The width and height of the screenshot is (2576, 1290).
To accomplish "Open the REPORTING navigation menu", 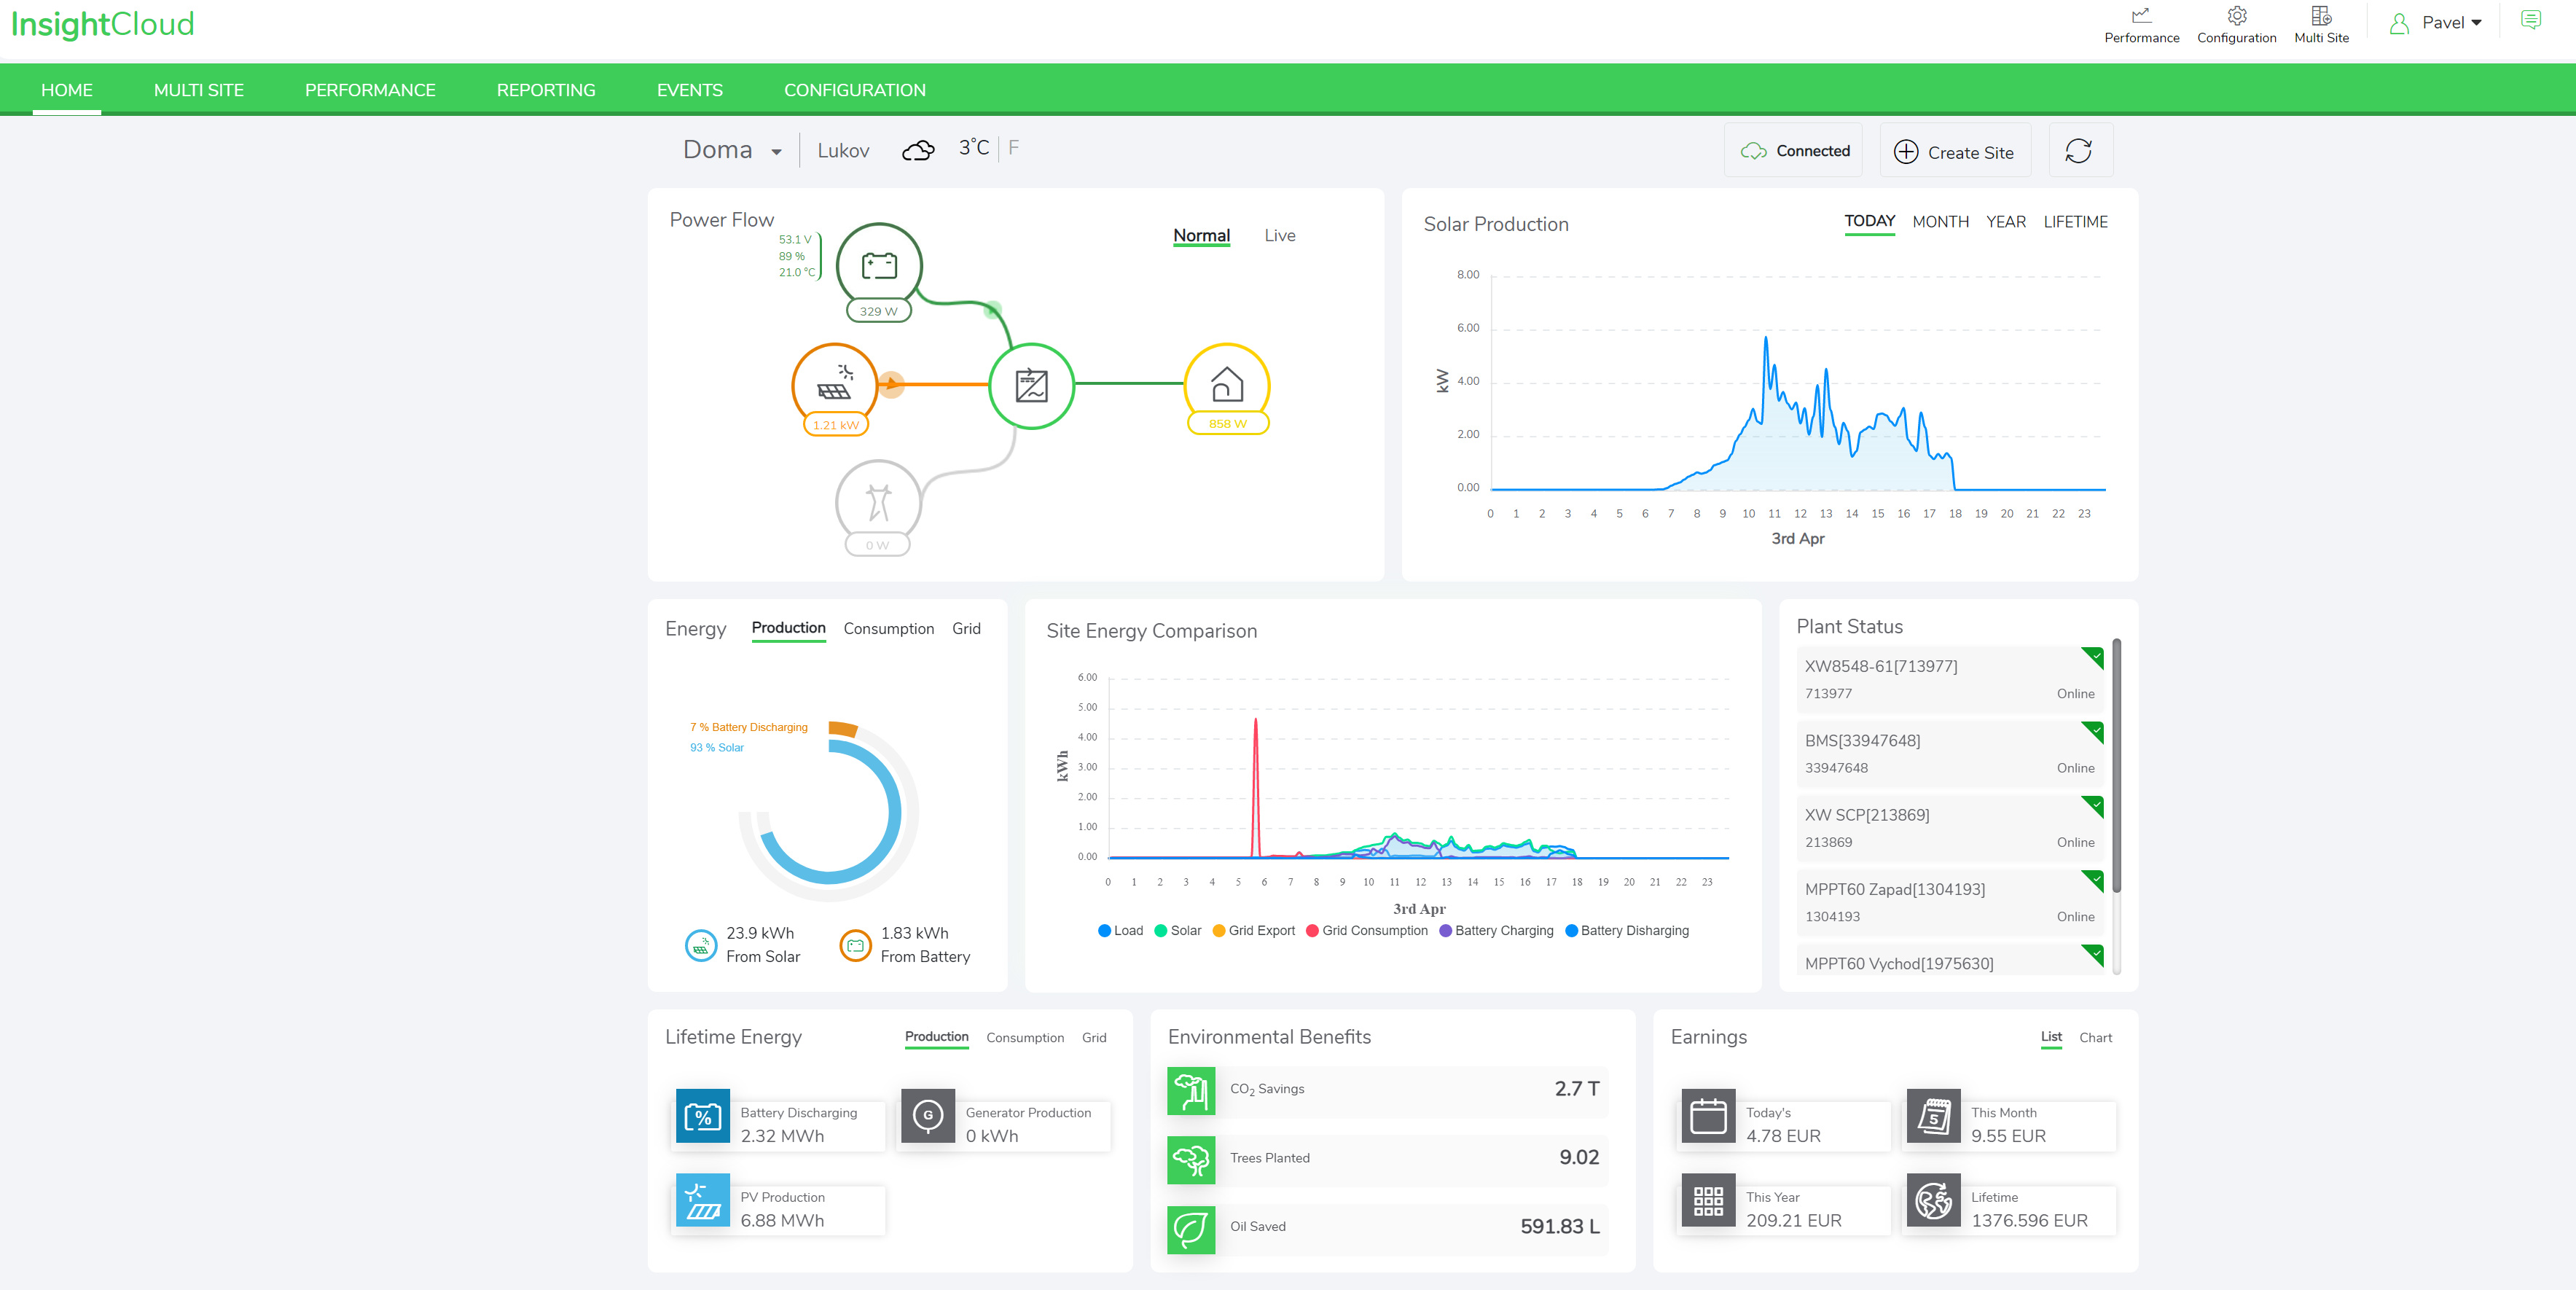I will tap(545, 90).
